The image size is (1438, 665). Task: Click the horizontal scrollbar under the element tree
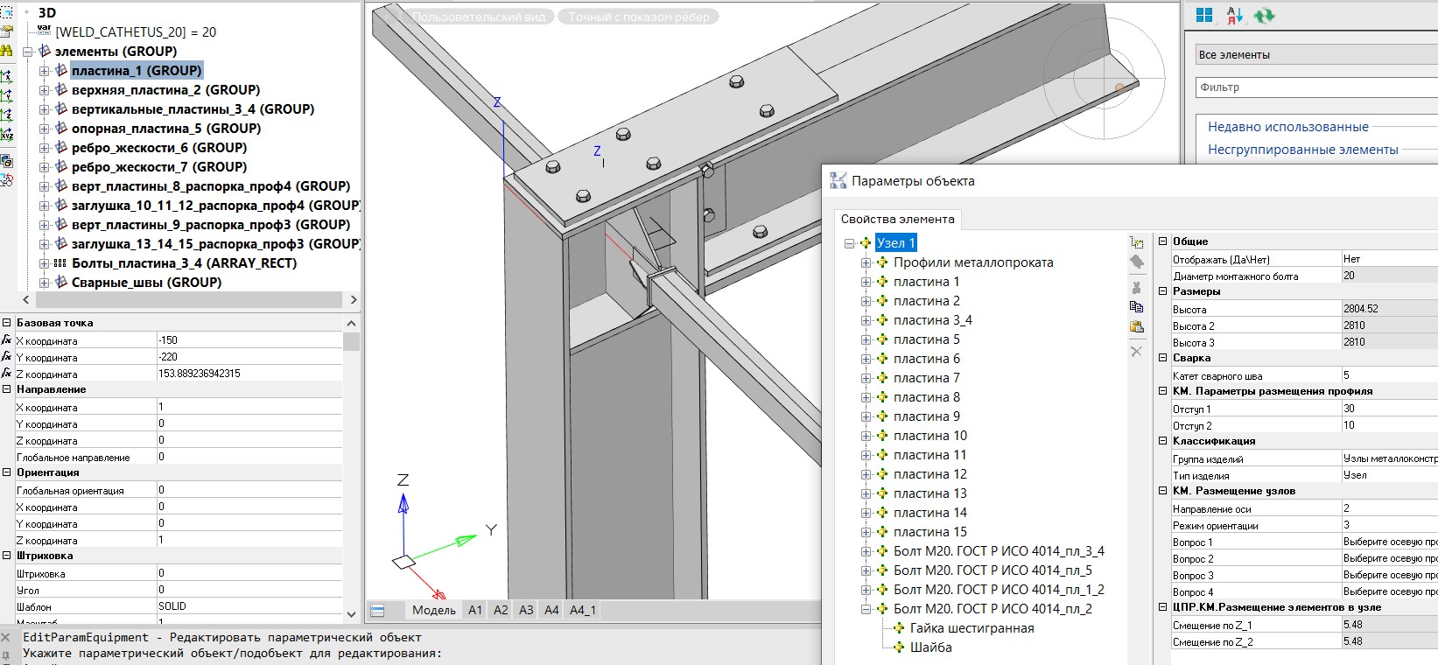[x=188, y=299]
